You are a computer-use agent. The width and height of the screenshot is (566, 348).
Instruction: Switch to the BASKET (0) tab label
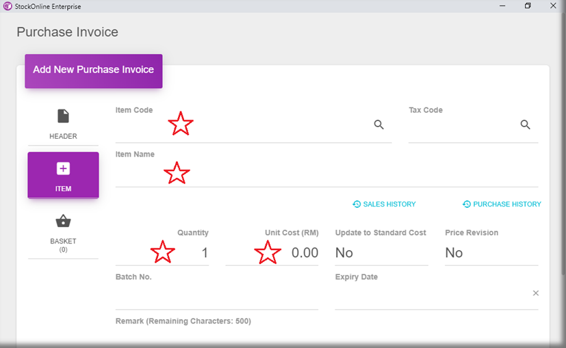tap(63, 245)
